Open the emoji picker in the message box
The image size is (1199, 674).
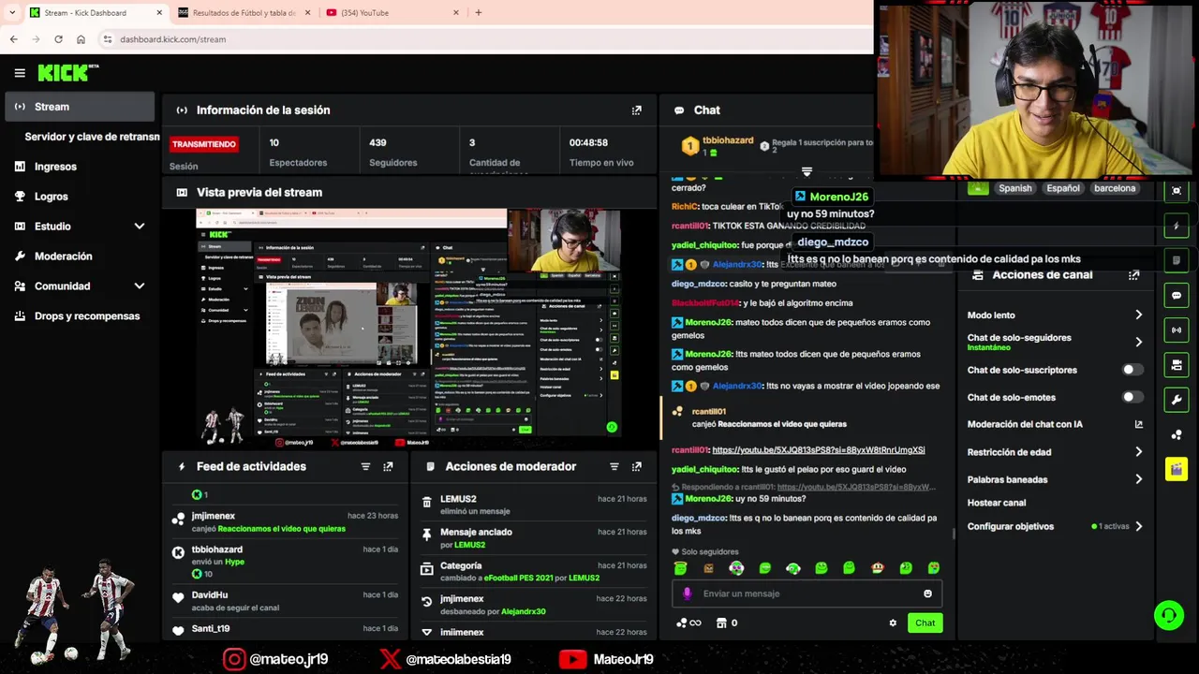928,593
